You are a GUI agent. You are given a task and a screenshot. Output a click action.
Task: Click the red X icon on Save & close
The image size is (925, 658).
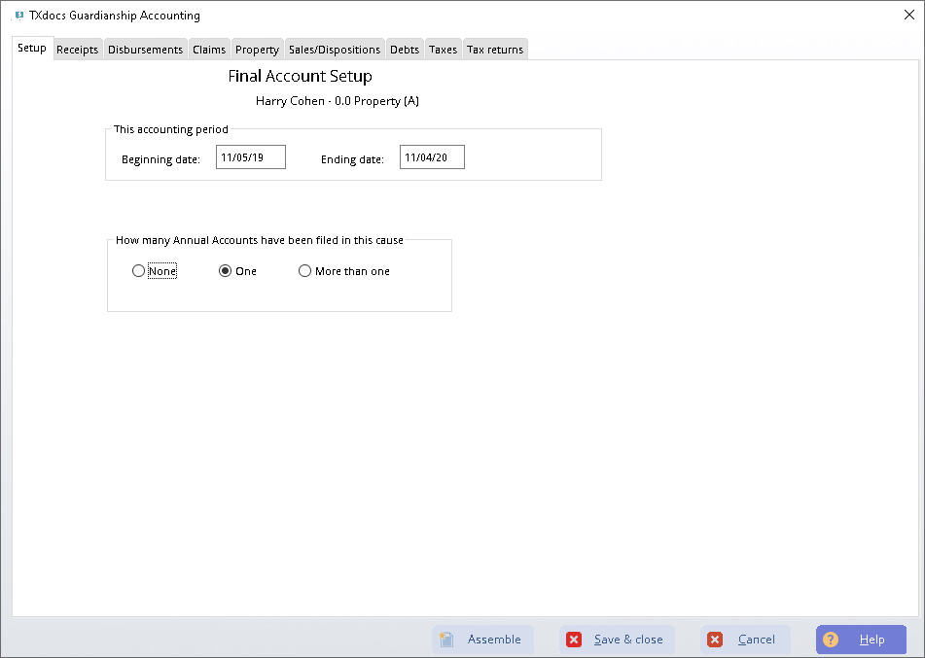tap(574, 640)
